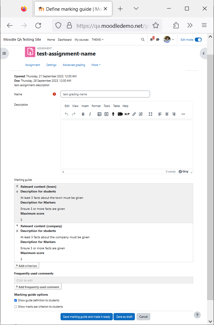Image resolution: width=214 pixels, height=325 pixels.
Task: Cancel the marking guide form
Action: [143, 317]
